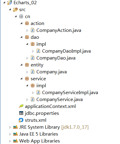The image size is (120, 144).
Task: Select the entity package label
Action: tap(37, 65)
